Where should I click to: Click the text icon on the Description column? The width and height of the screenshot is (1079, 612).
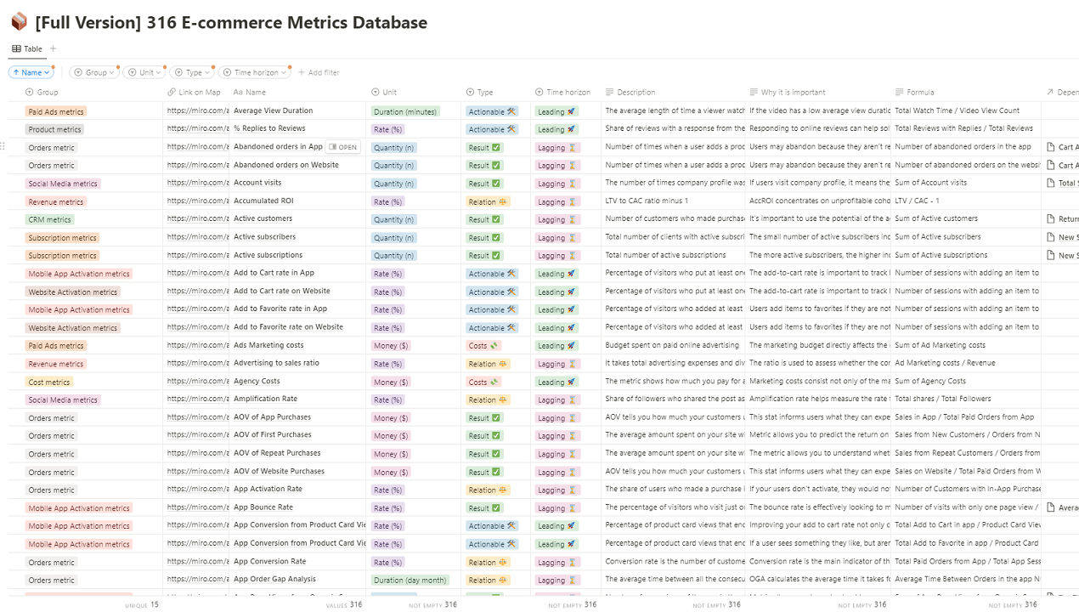pos(611,92)
